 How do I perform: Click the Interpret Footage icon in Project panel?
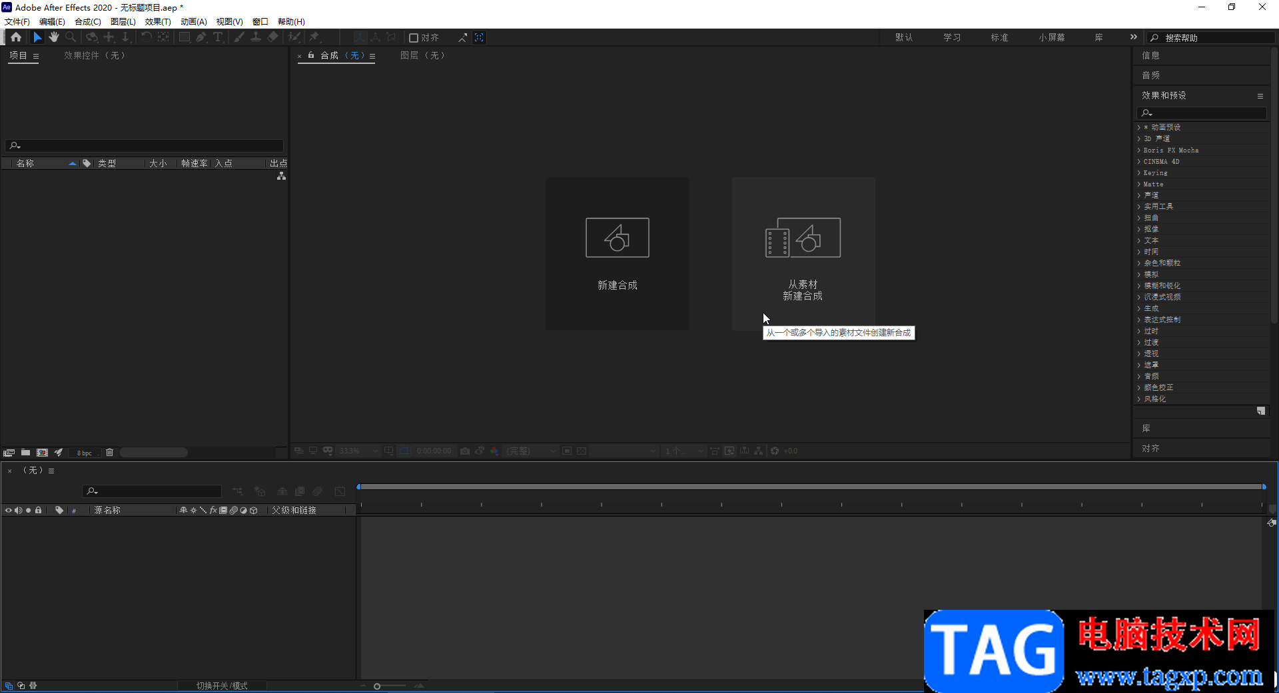click(9, 453)
